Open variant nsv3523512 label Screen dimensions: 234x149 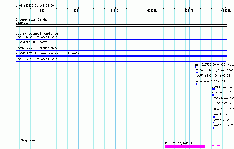[223, 109]
